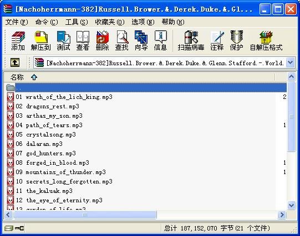Click the 删除 (Delete) icon

[103, 41]
